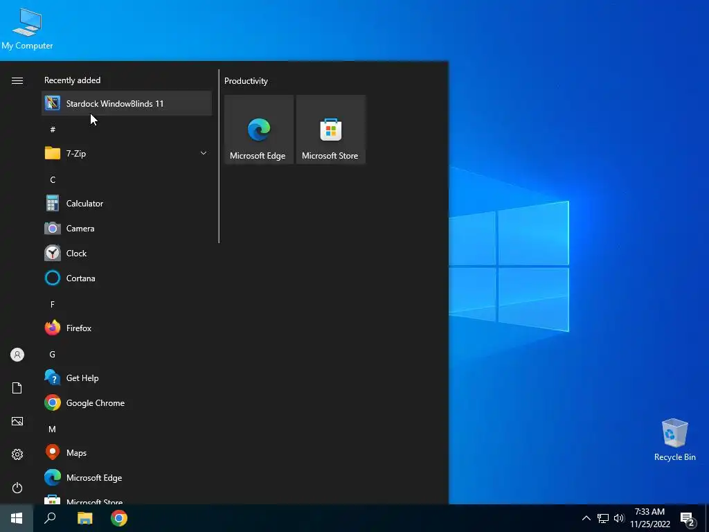Click the 'M' letter group header
The height and width of the screenshot is (532, 709).
click(53, 429)
